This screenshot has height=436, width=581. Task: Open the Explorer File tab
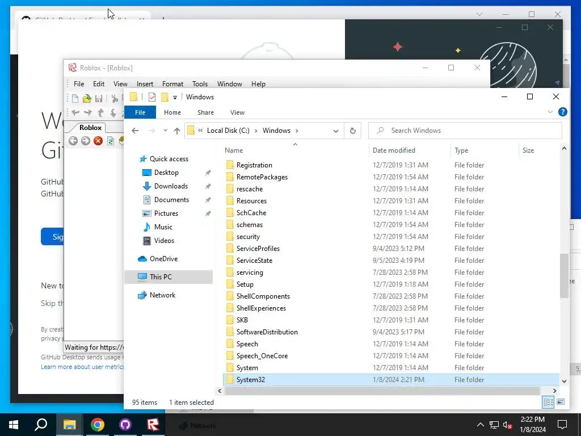point(140,112)
